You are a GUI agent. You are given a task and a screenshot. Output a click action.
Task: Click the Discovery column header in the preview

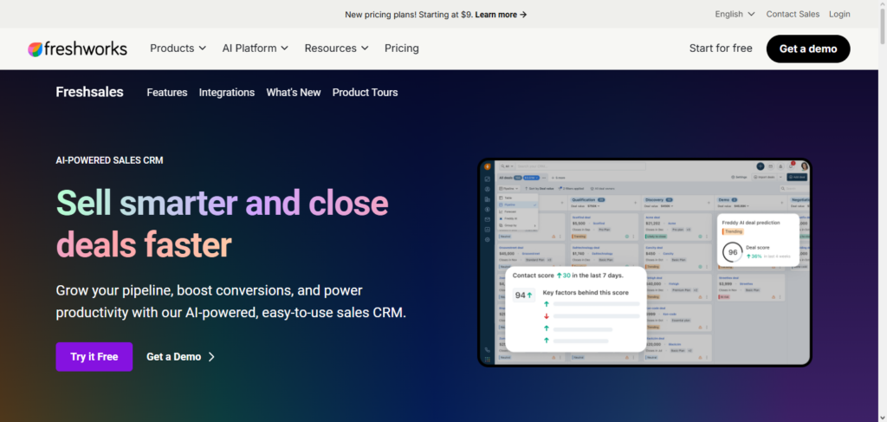pos(658,199)
